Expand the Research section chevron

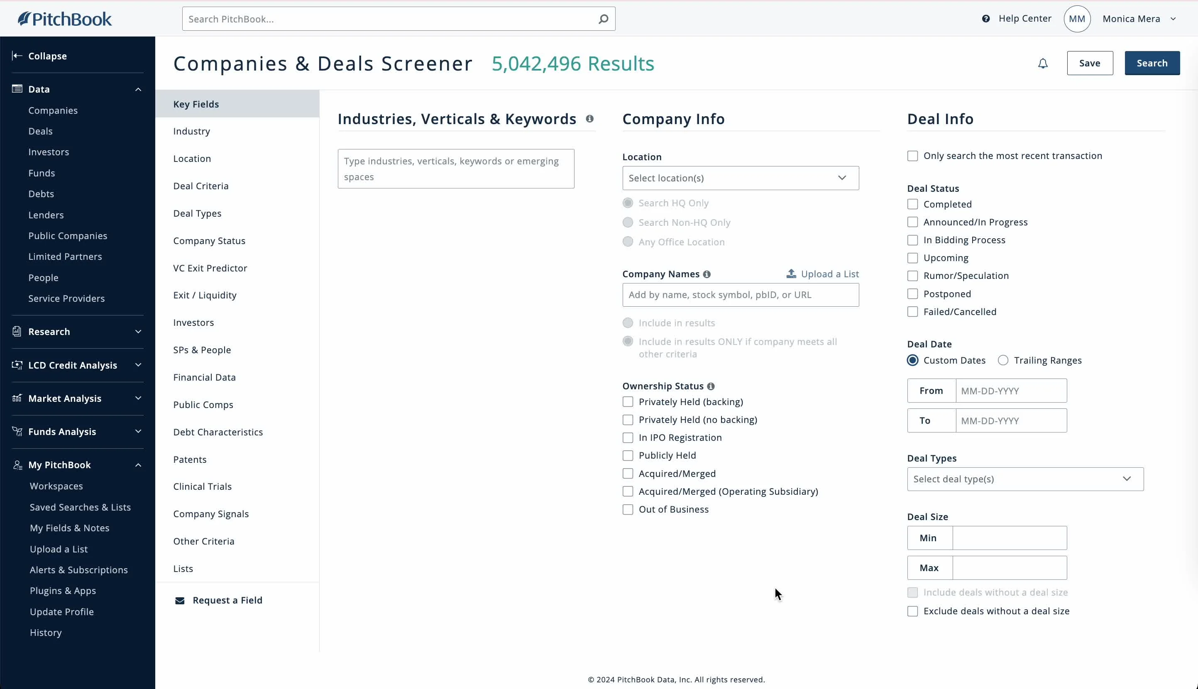point(138,331)
